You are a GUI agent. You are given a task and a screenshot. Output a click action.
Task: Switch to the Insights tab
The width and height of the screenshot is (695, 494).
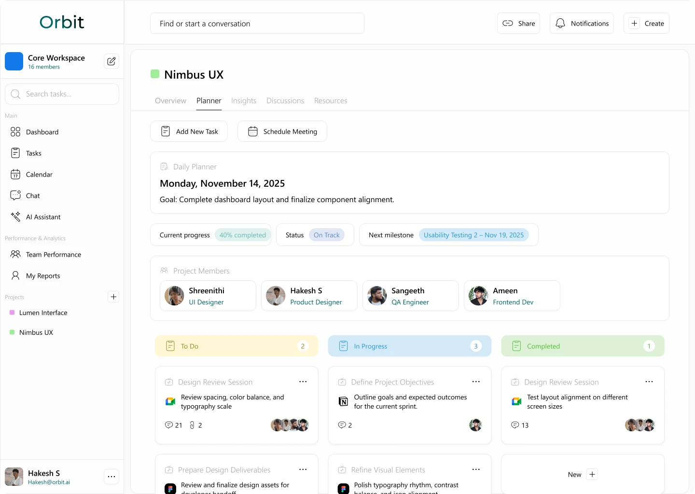pos(244,101)
